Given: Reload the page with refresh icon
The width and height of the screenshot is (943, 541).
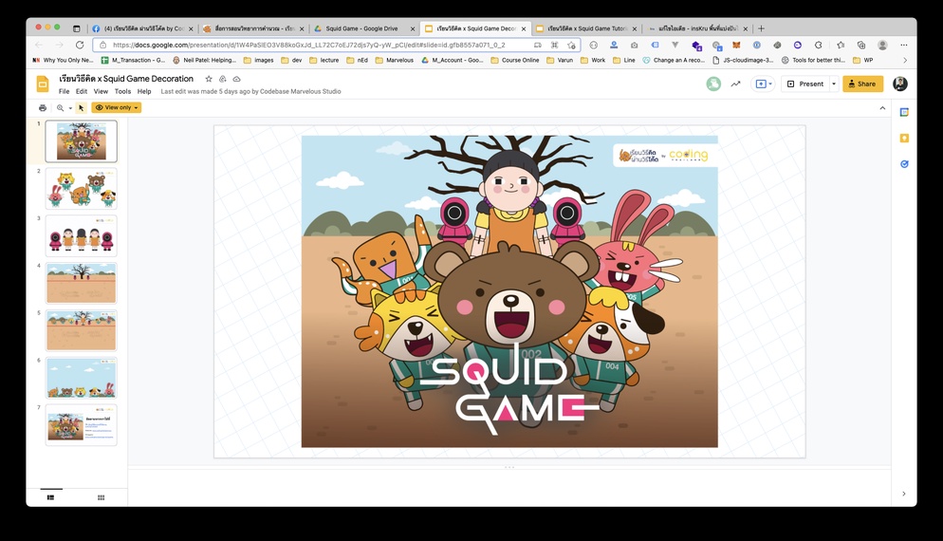Looking at the screenshot, I should tap(80, 45).
